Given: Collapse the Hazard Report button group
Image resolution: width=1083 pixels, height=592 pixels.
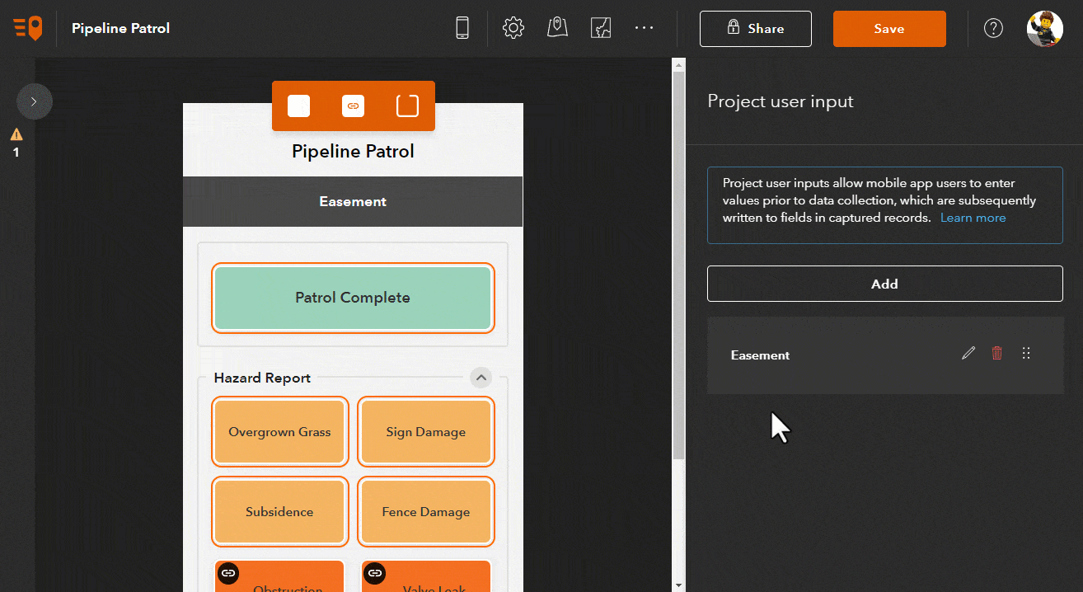Looking at the screenshot, I should coord(481,377).
